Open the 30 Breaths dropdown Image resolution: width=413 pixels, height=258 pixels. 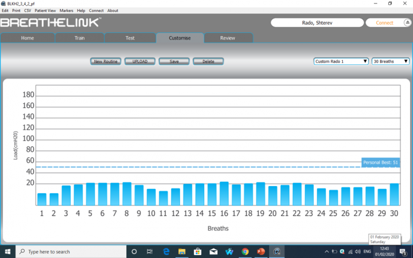pos(391,61)
